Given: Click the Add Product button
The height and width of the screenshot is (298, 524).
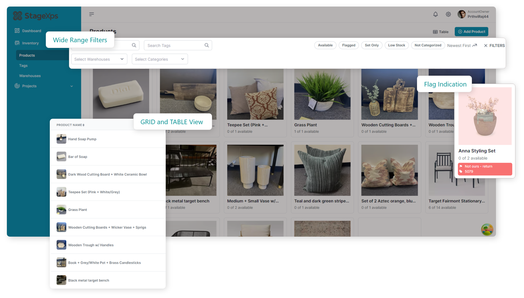Looking at the screenshot, I should pos(471,32).
